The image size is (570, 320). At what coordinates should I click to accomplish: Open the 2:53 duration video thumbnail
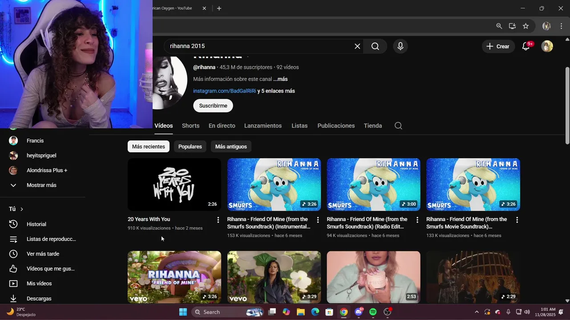(x=374, y=277)
